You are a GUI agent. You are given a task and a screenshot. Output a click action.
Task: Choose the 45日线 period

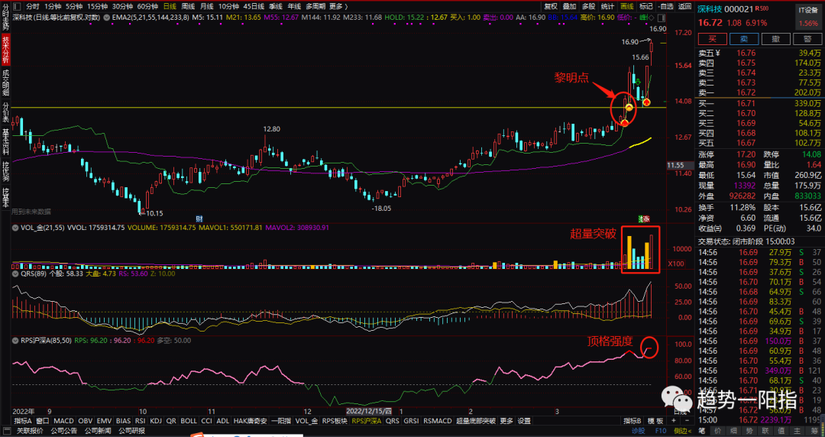[254, 6]
